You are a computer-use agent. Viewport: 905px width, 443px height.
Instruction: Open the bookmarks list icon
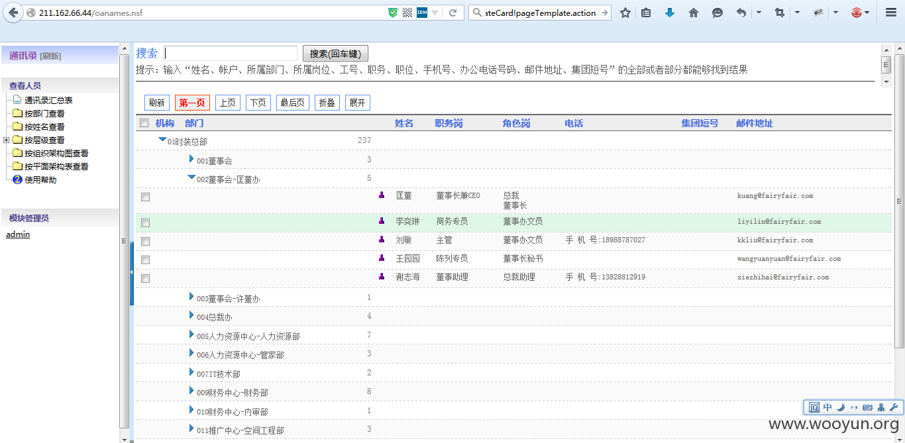click(x=646, y=13)
